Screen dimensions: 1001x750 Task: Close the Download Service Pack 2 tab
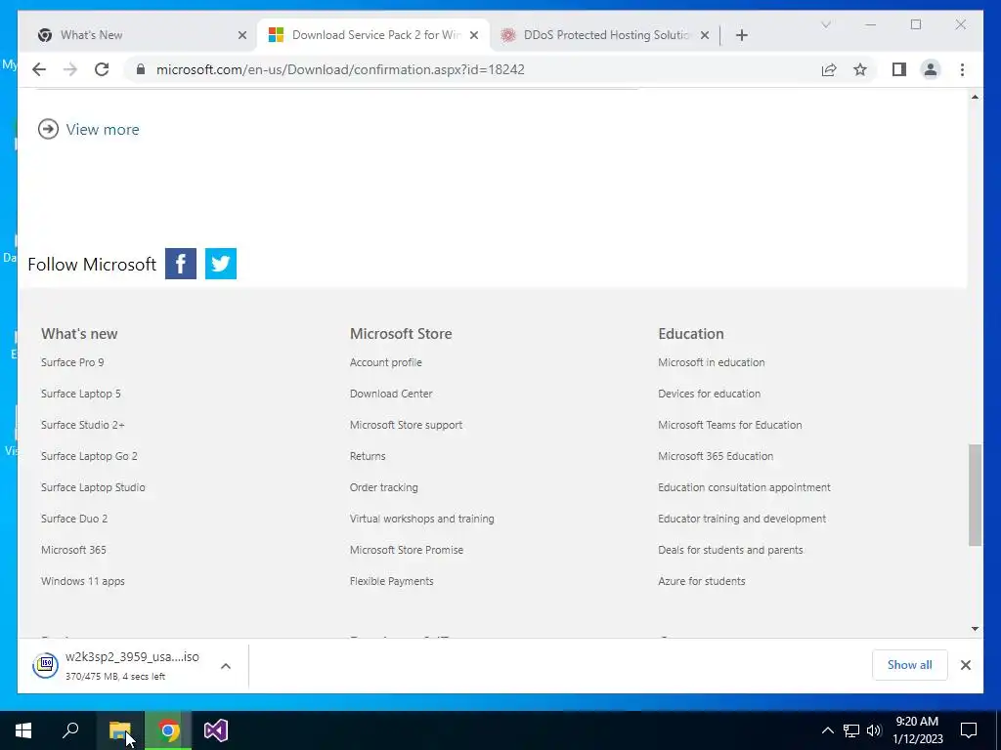[x=474, y=35]
